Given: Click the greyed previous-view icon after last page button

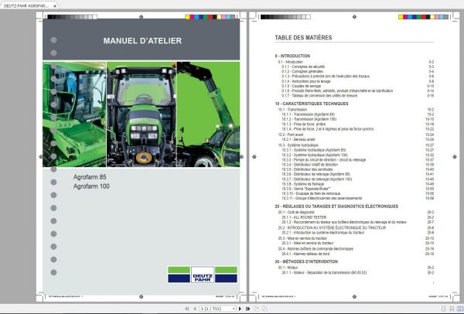Looking at the screenshot, I should pyautogui.click(x=256, y=309).
